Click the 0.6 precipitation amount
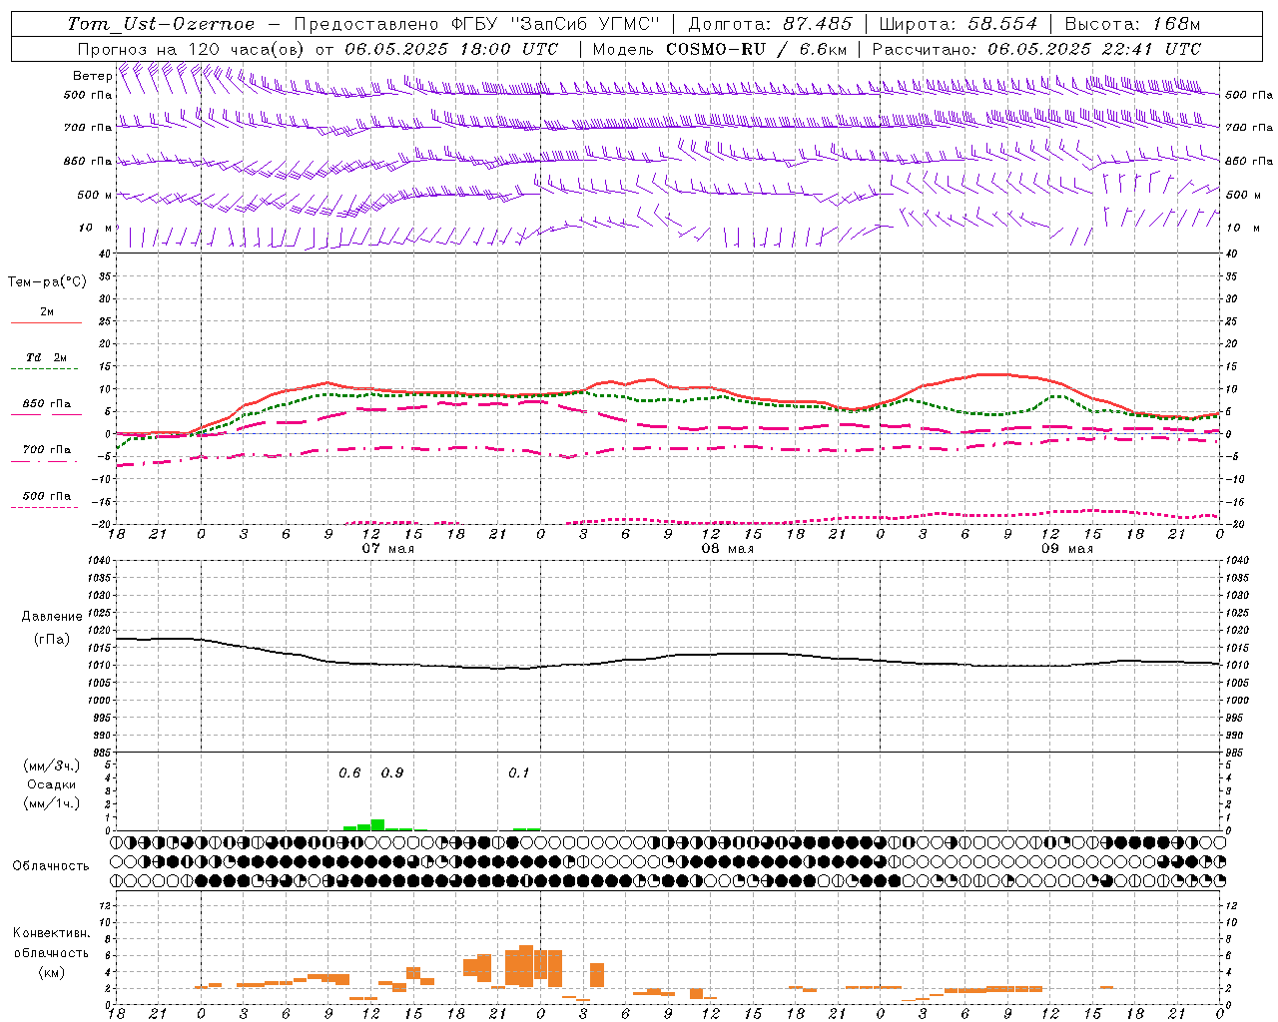Viewport: 1278px width, 1022px height. (x=349, y=773)
